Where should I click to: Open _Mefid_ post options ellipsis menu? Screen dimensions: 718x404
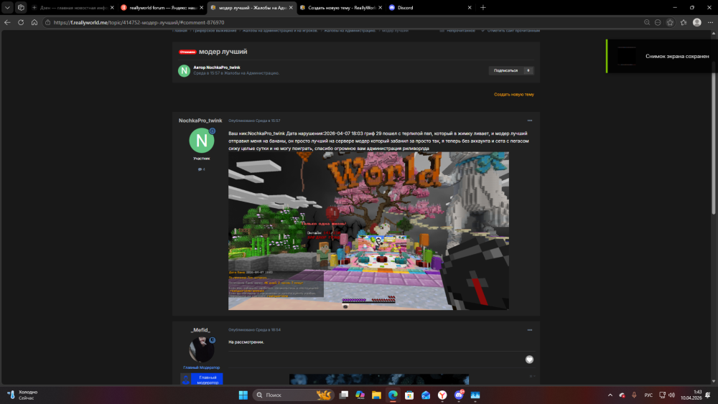tap(530, 330)
